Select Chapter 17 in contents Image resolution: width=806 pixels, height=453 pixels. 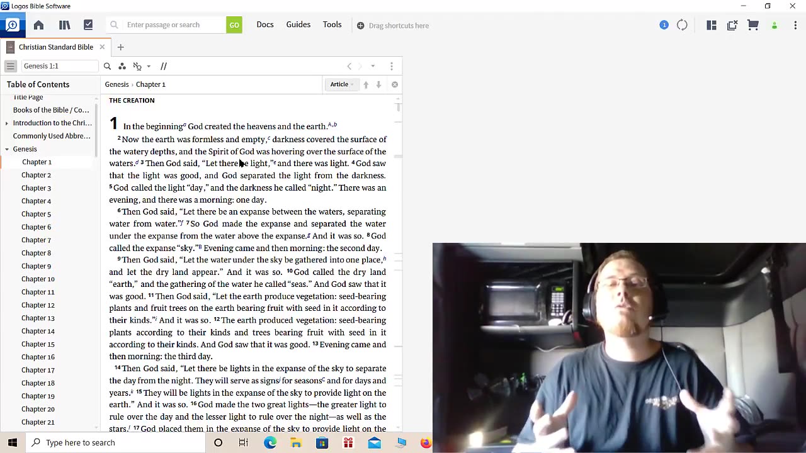pos(38,370)
